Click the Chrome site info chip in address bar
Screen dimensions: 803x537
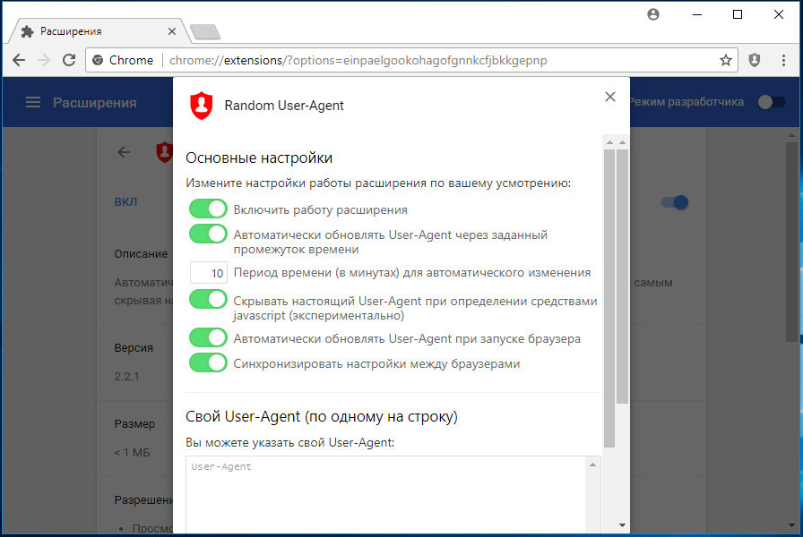pos(123,60)
